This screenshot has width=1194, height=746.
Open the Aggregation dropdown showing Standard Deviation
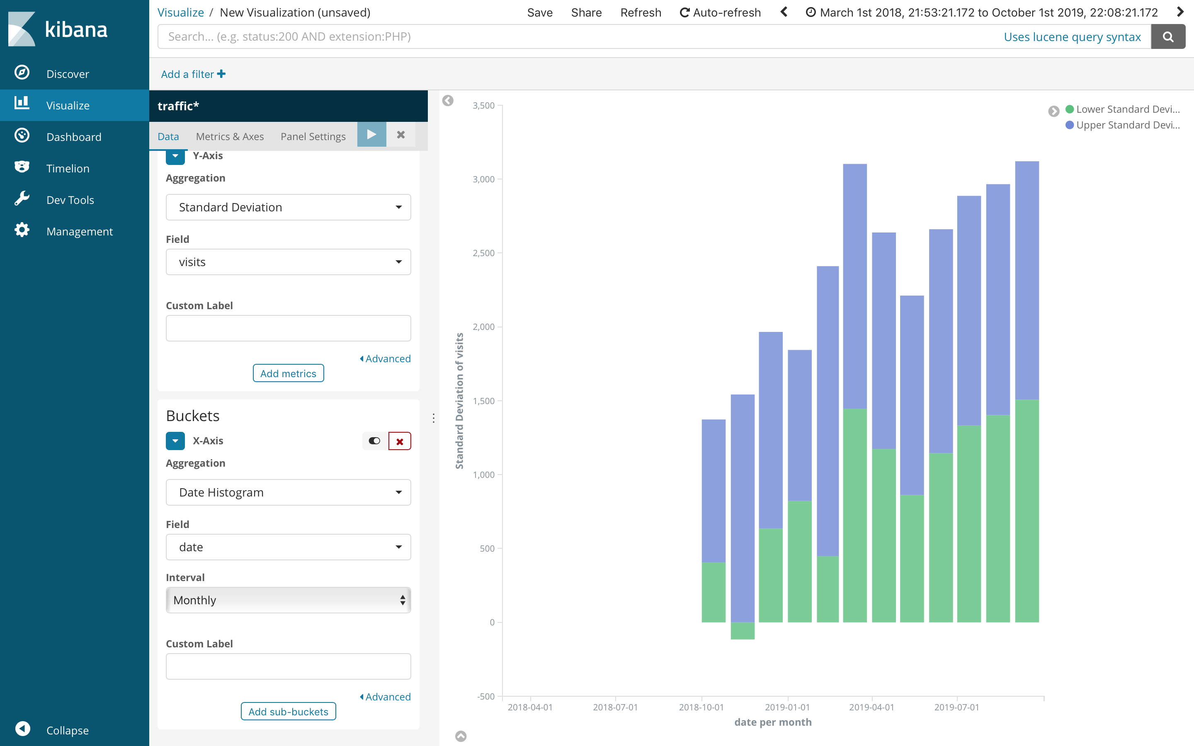(x=288, y=207)
